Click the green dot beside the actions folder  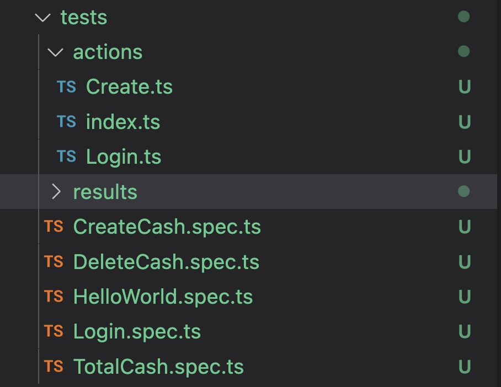463,52
